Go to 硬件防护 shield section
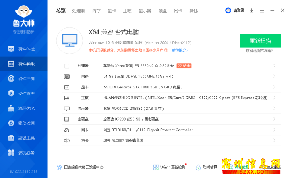Screen dimensions: 290x178 pyautogui.click(x=24, y=93)
